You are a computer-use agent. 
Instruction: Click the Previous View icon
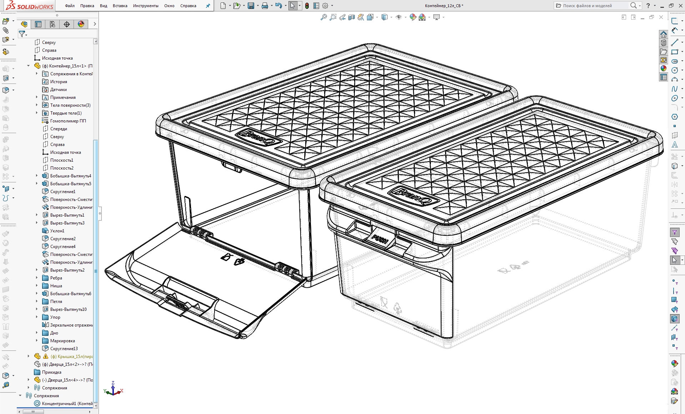342,17
